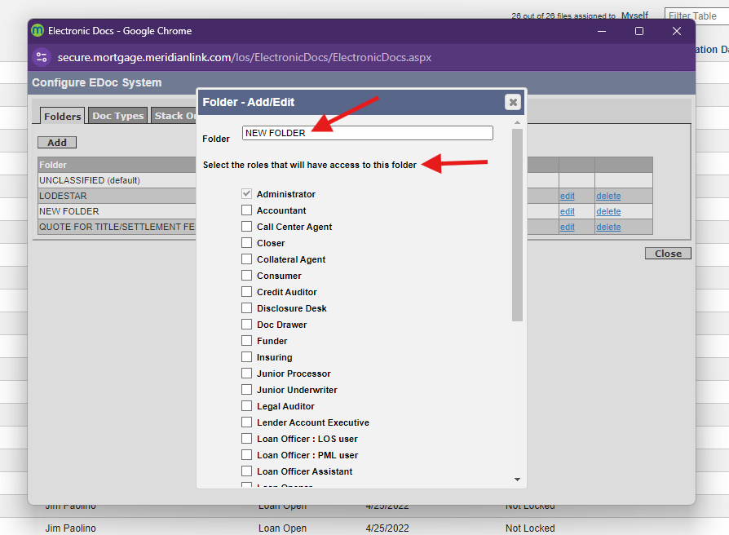Check the Doc Drawer role checkbox
The width and height of the screenshot is (729, 535).
click(x=246, y=324)
